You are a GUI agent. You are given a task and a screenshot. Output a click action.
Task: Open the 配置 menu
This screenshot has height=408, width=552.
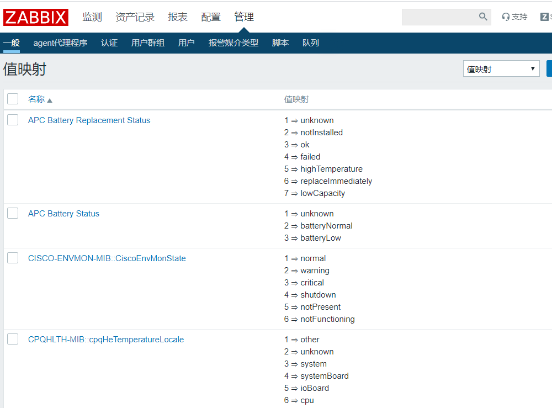(210, 17)
